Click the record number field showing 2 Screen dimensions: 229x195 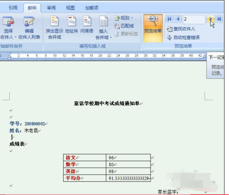[x=194, y=19]
